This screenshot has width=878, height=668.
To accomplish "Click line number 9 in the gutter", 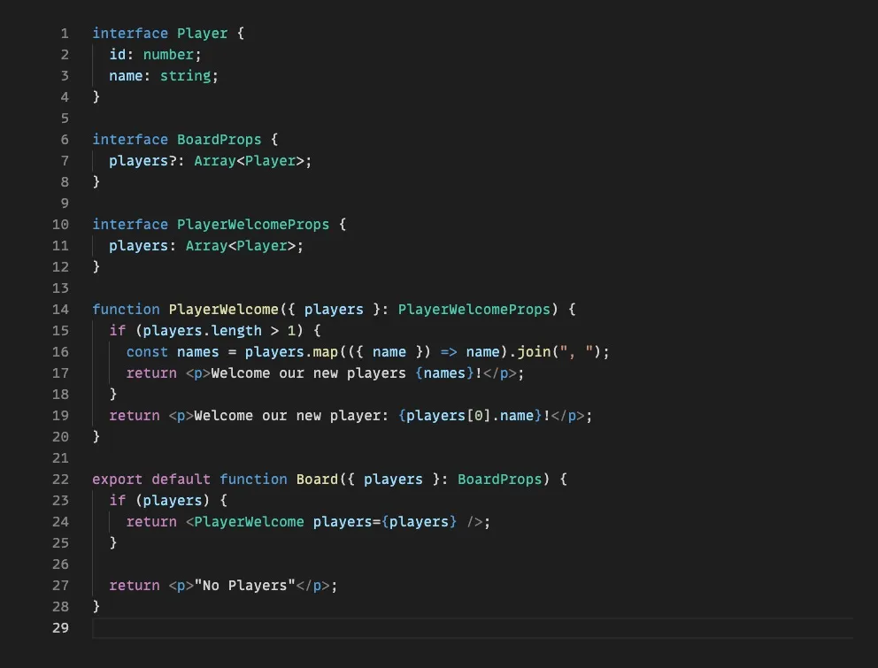I will point(65,203).
